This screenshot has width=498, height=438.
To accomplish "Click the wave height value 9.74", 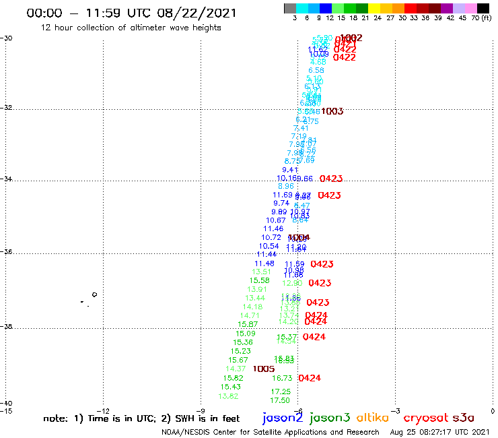I will [x=281, y=204].
